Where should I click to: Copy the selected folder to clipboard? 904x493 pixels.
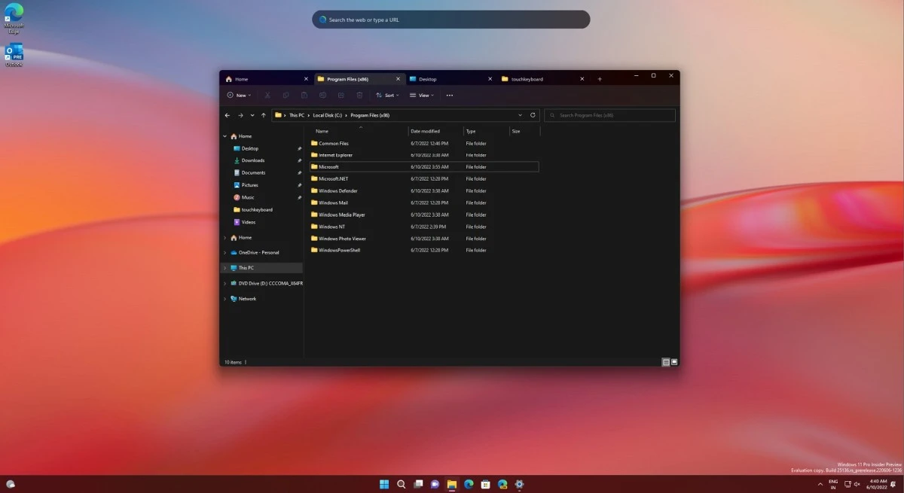pyautogui.click(x=286, y=95)
